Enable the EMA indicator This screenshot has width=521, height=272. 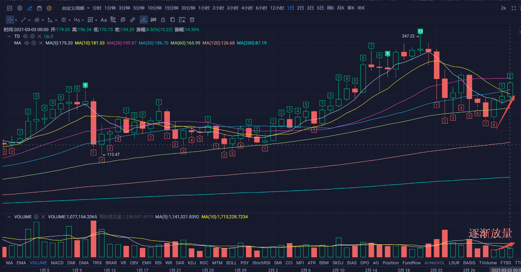pyautogui.click(x=21, y=263)
